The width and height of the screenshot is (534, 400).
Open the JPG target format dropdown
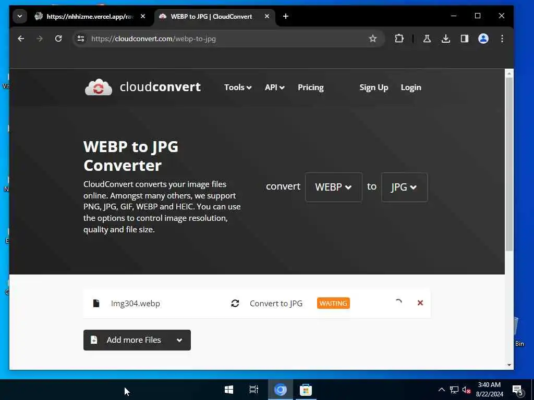[x=404, y=187]
